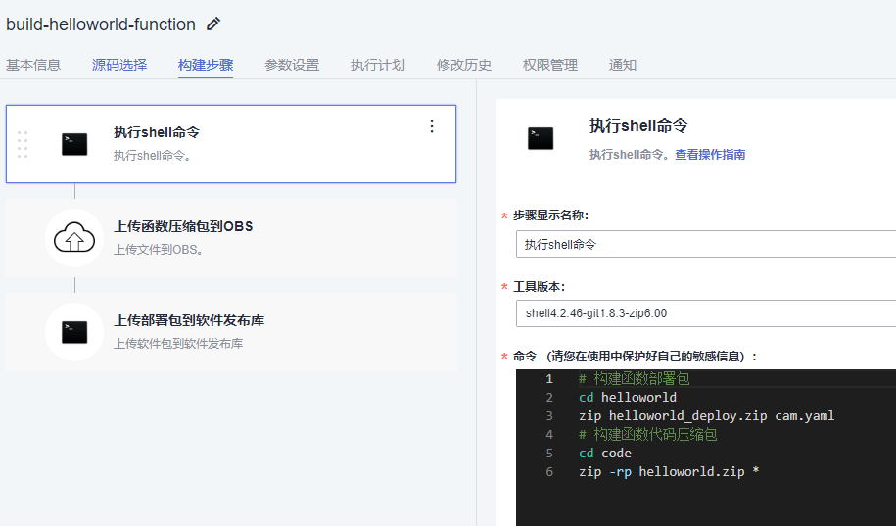Open the 执行计划 tab
The height and width of the screenshot is (526, 896).
[x=378, y=65]
